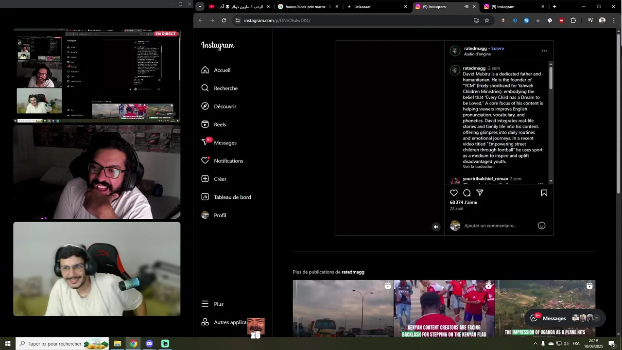Bookmark this page with star icon
This screenshot has height=350, width=622.
point(487,20)
